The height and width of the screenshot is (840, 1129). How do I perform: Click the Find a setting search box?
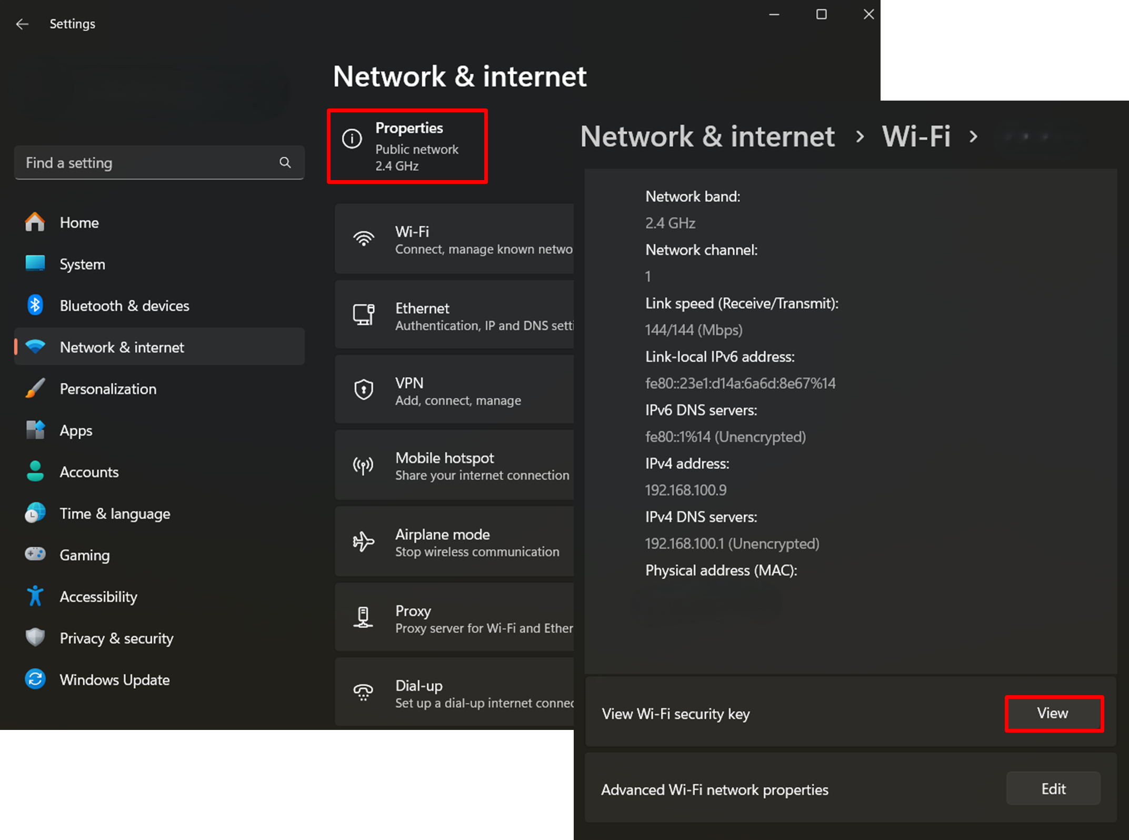click(159, 163)
